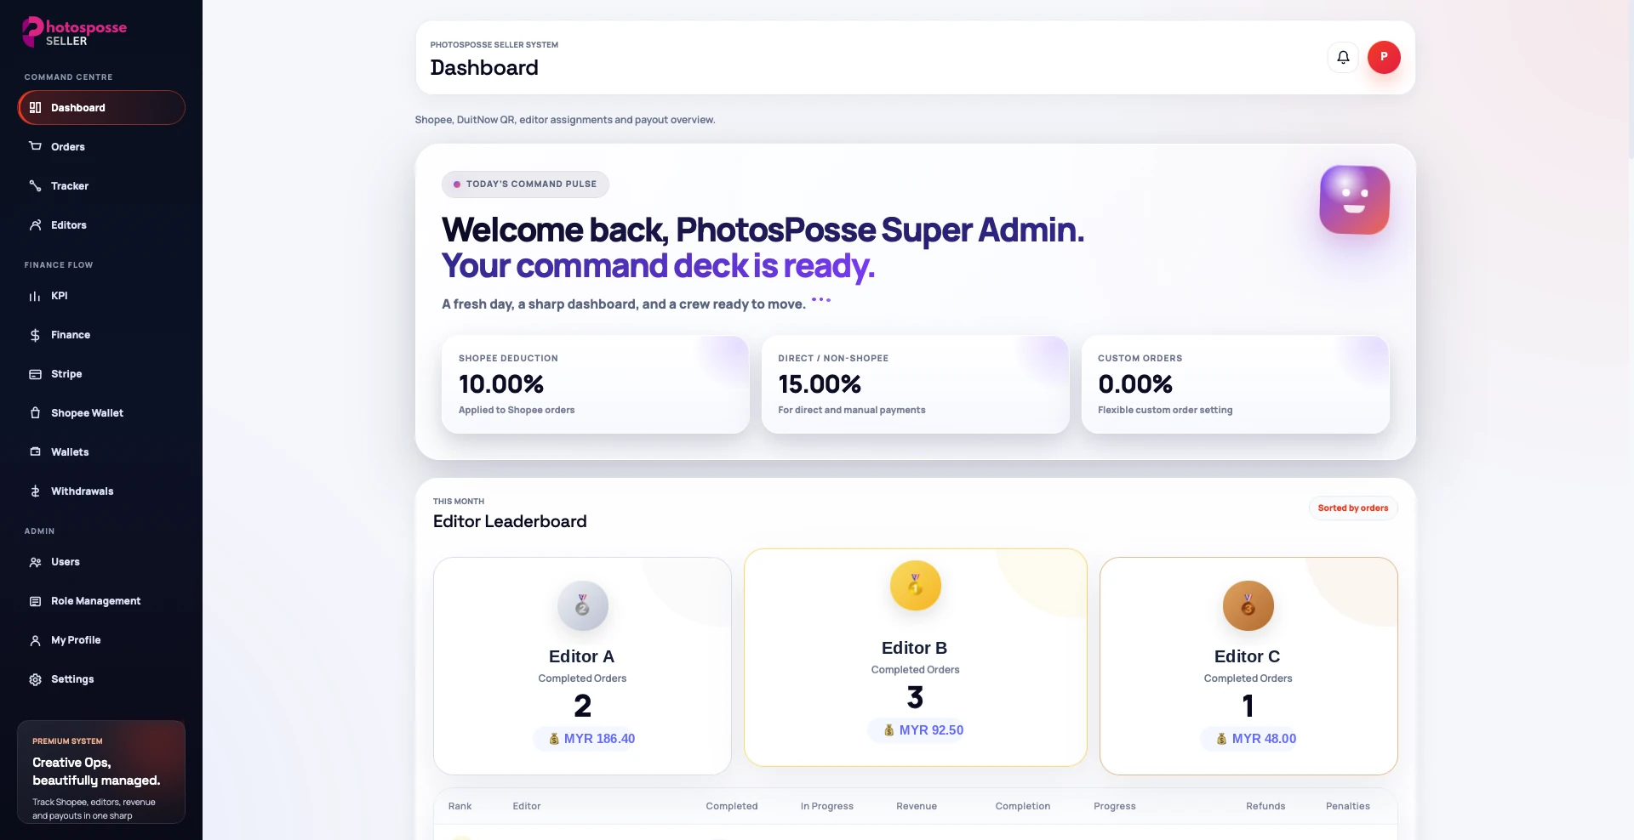The image size is (1634, 840).
Task: Click the Users people icon
Action: 35,562
